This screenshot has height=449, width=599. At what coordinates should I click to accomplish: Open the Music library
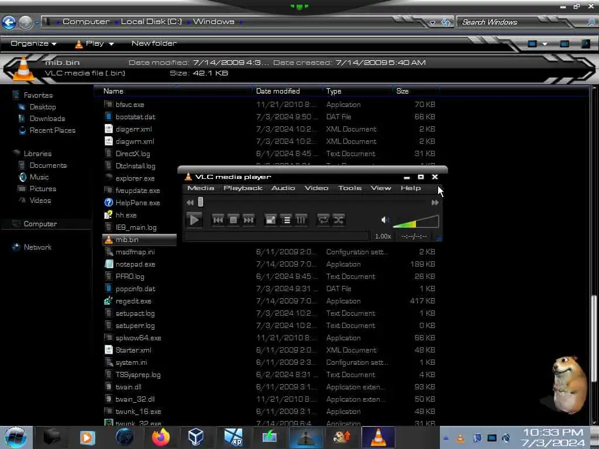[39, 177]
